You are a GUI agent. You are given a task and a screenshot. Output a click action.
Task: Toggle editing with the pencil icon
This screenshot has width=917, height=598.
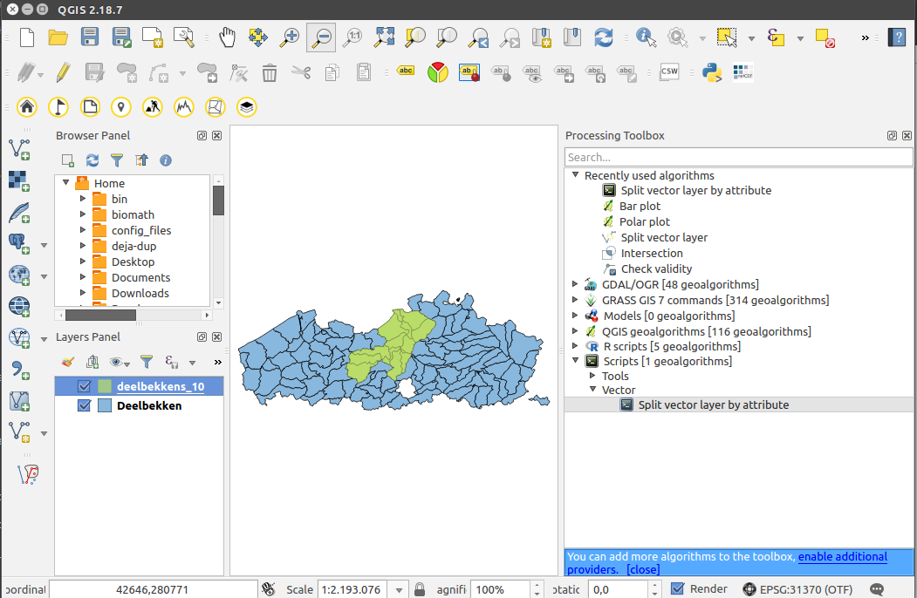pos(63,73)
